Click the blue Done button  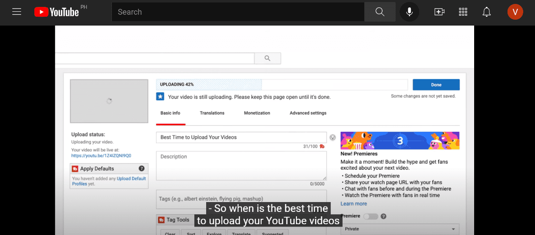click(436, 85)
